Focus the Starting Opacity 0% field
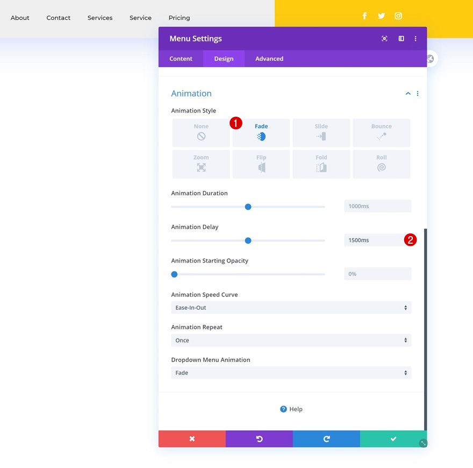473x468 pixels. (x=378, y=274)
